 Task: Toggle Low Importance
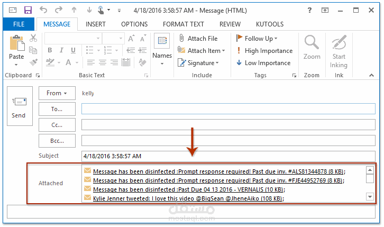click(263, 62)
